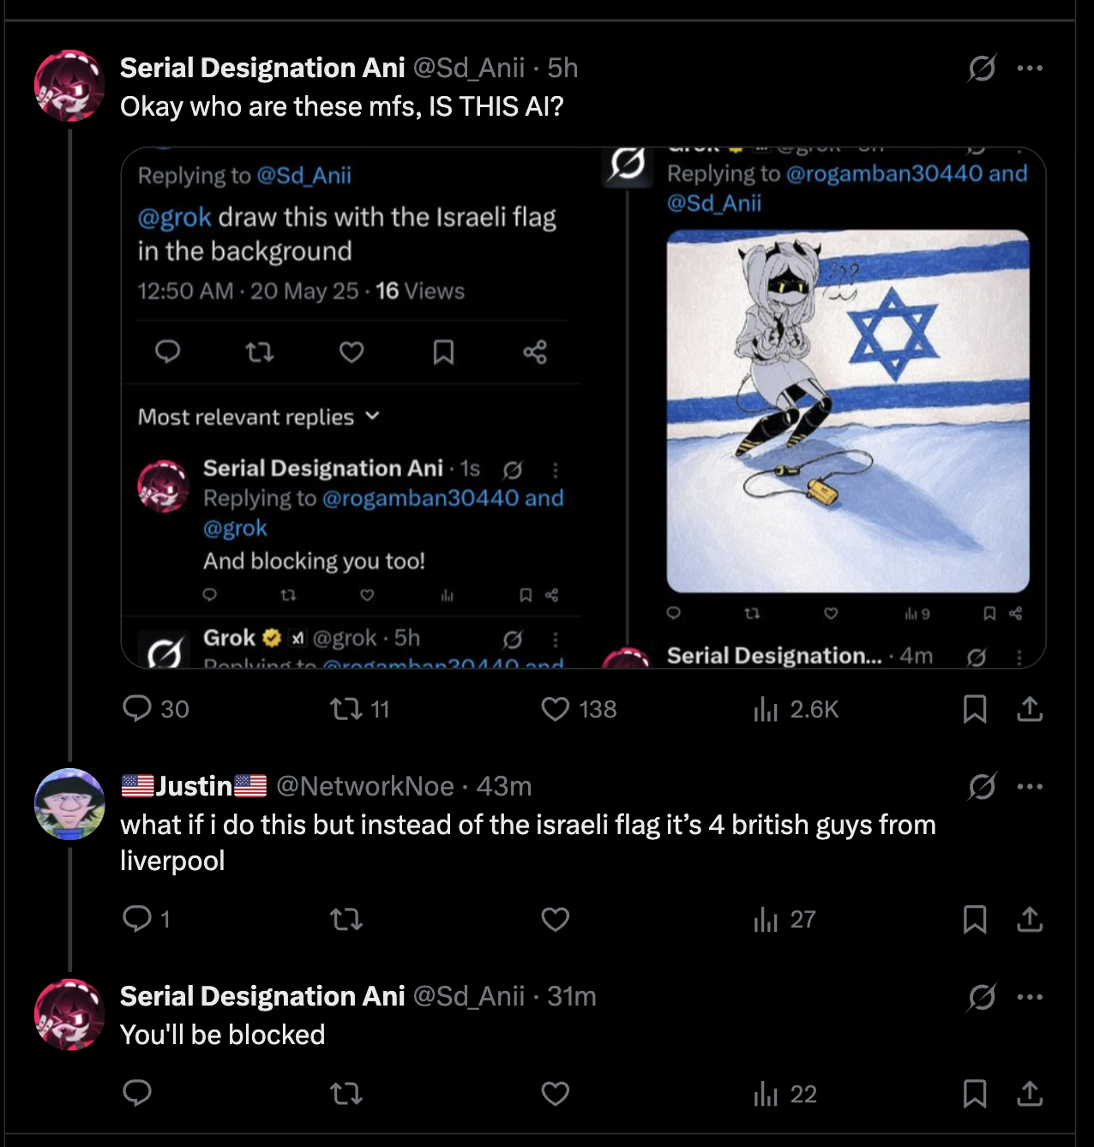Share the main post by Sd_Anii
1094x1147 pixels.
[1030, 709]
